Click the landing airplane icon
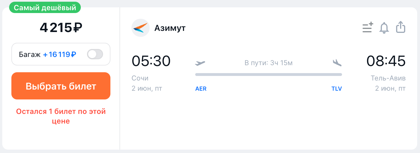Viewport: 420px width, 153px height. click(337, 63)
